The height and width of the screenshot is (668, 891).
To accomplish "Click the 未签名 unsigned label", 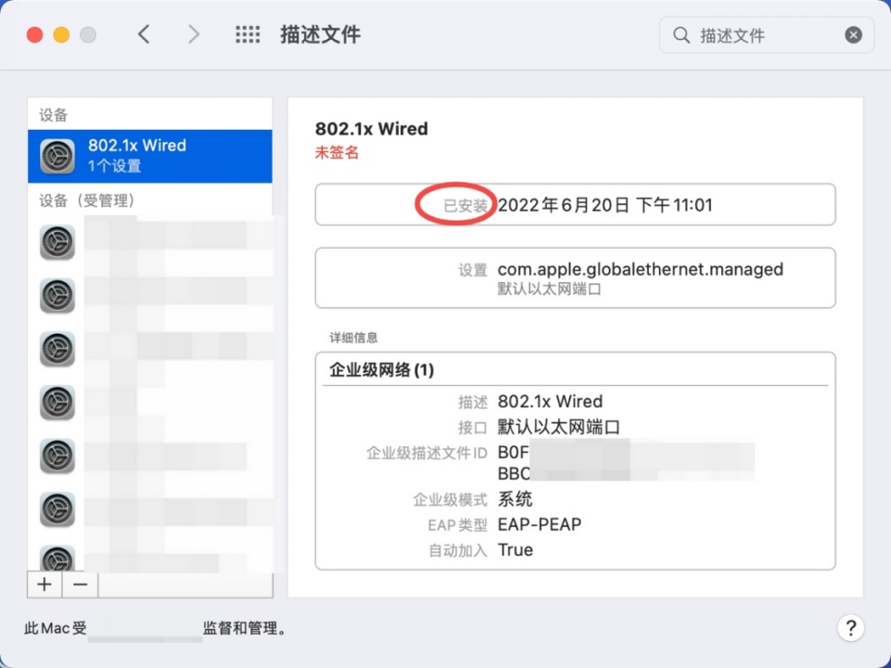I will 337,152.
